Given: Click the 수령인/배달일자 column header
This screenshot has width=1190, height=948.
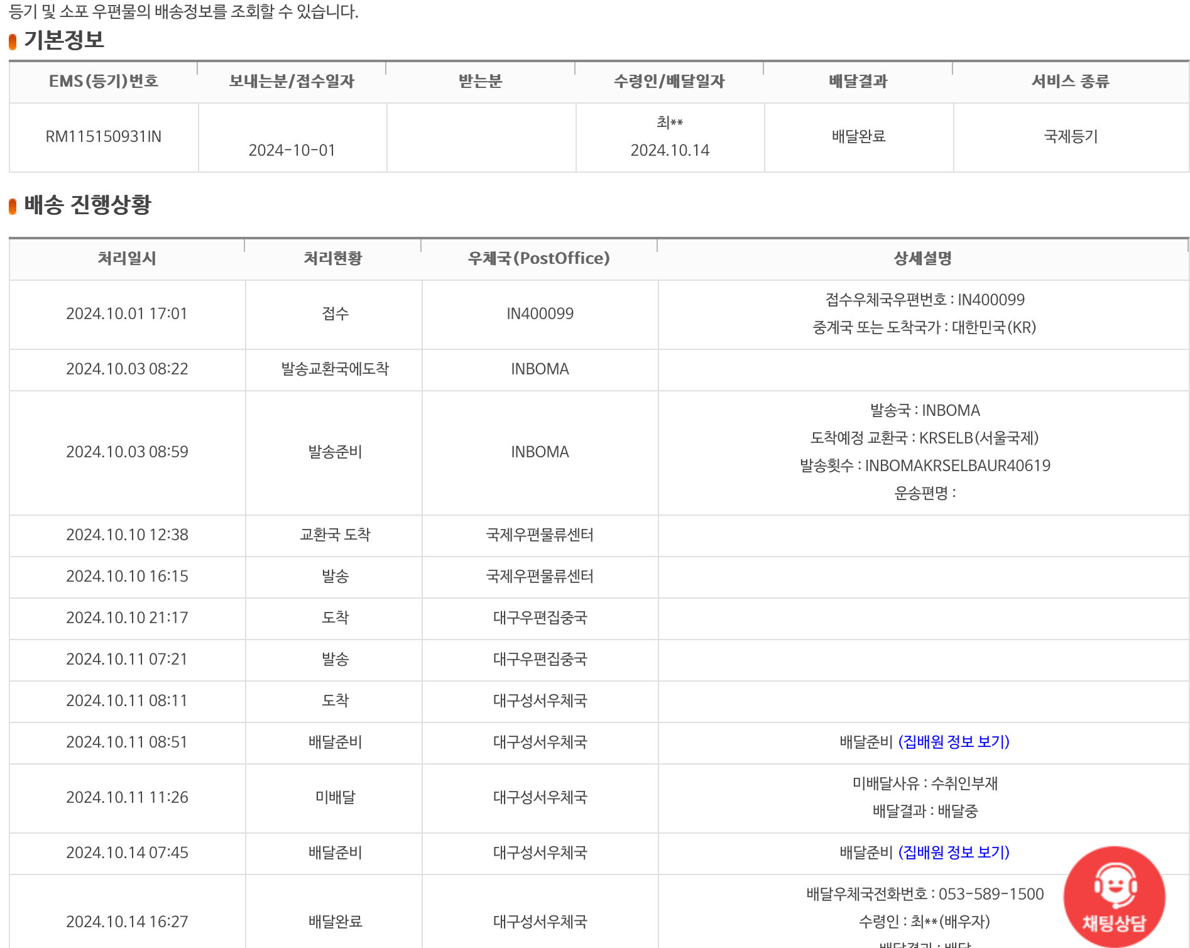Looking at the screenshot, I should [670, 82].
